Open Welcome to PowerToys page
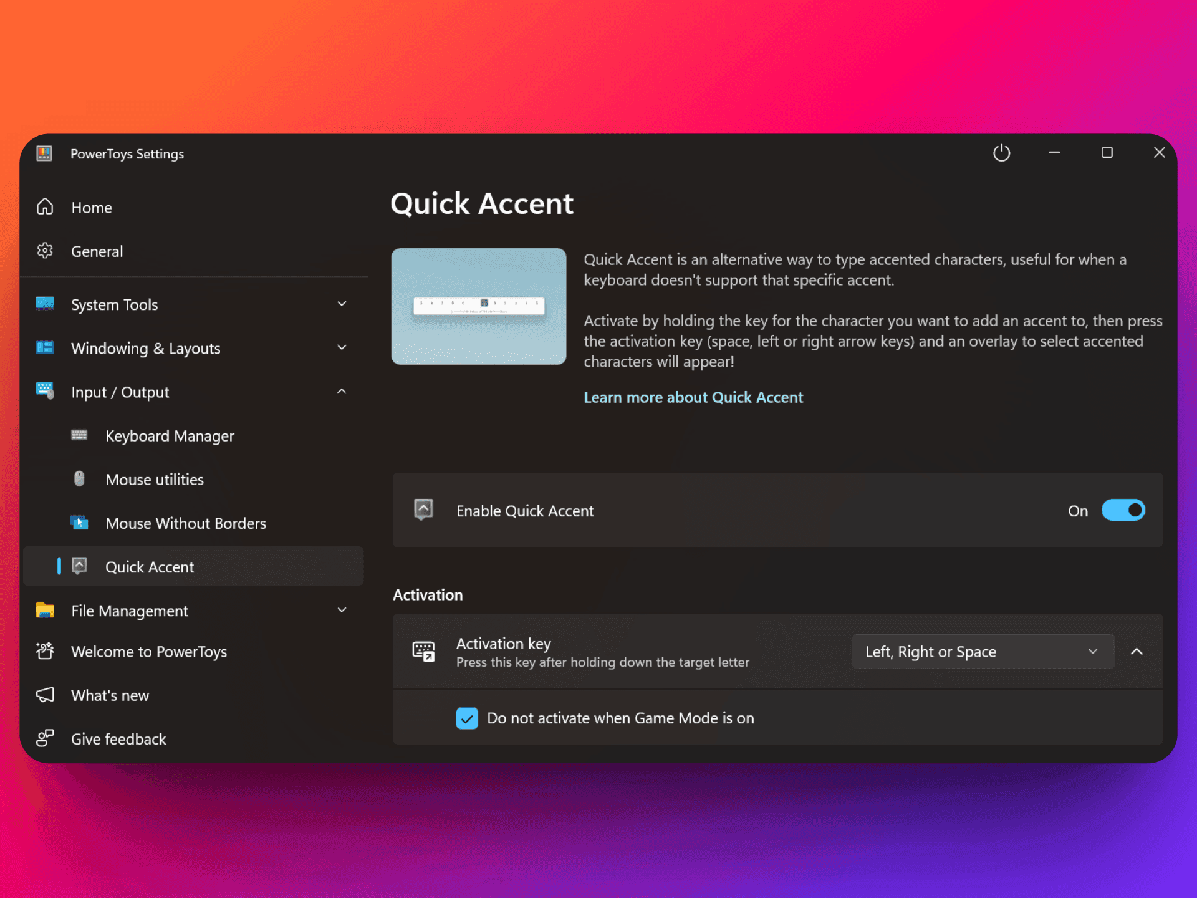 coord(193,652)
